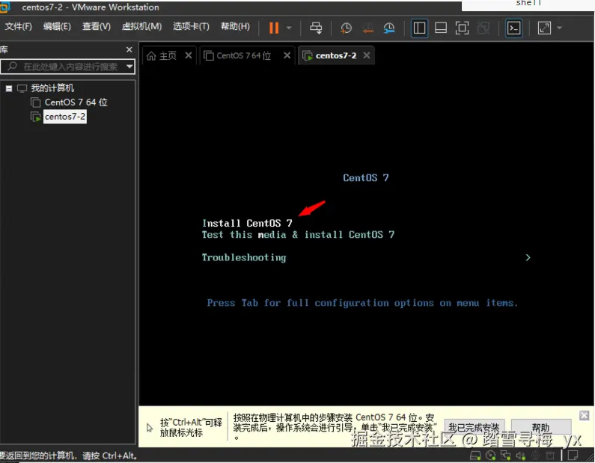Click the home icon on 主页 tab

(151, 56)
